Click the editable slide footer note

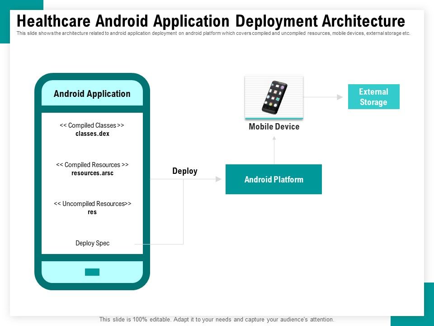click(217, 319)
